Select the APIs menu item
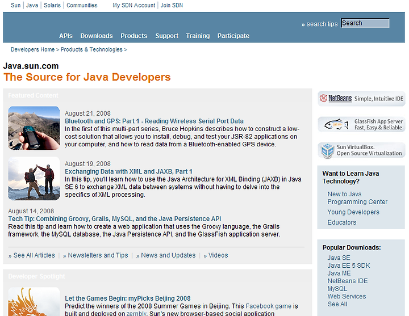Image resolution: width=409 pixels, height=316 pixels. (66, 36)
